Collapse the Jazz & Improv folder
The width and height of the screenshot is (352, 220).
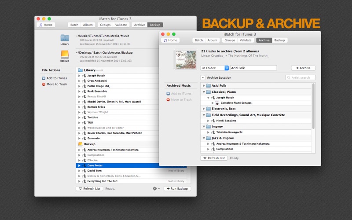tap(204, 138)
